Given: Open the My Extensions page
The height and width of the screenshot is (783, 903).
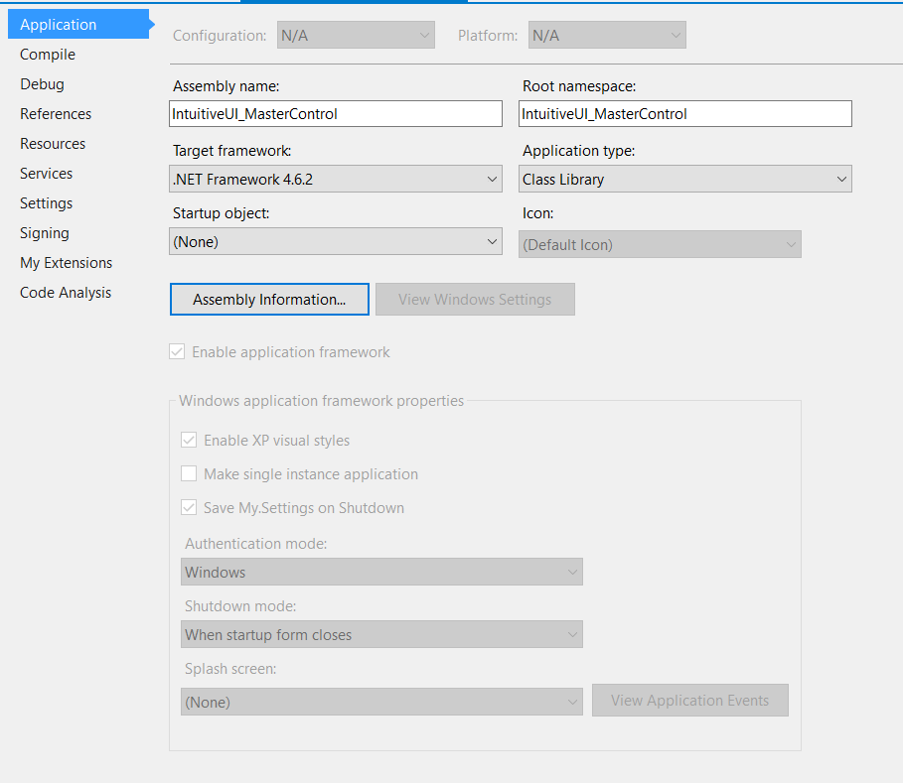Looking at the screenshot, I should point(66,262).
